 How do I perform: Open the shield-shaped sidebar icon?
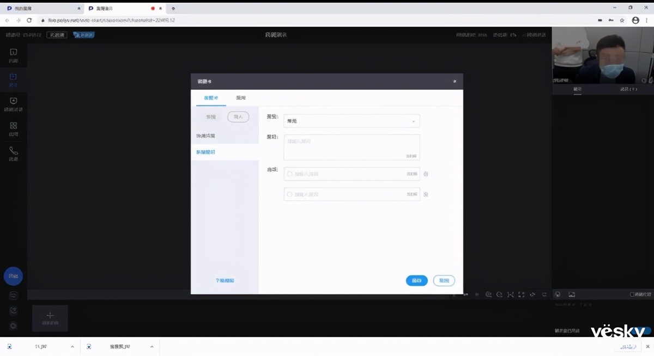coord(14,101)
